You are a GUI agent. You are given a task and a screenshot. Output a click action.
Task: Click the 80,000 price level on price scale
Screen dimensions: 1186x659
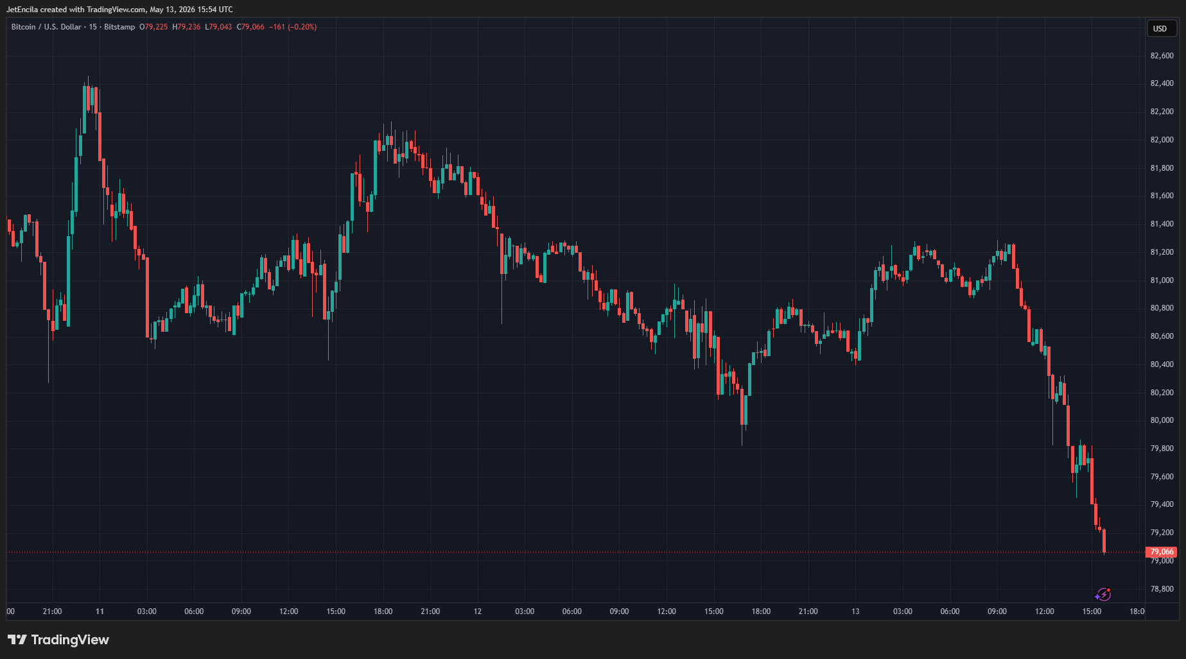point(1162,420)
